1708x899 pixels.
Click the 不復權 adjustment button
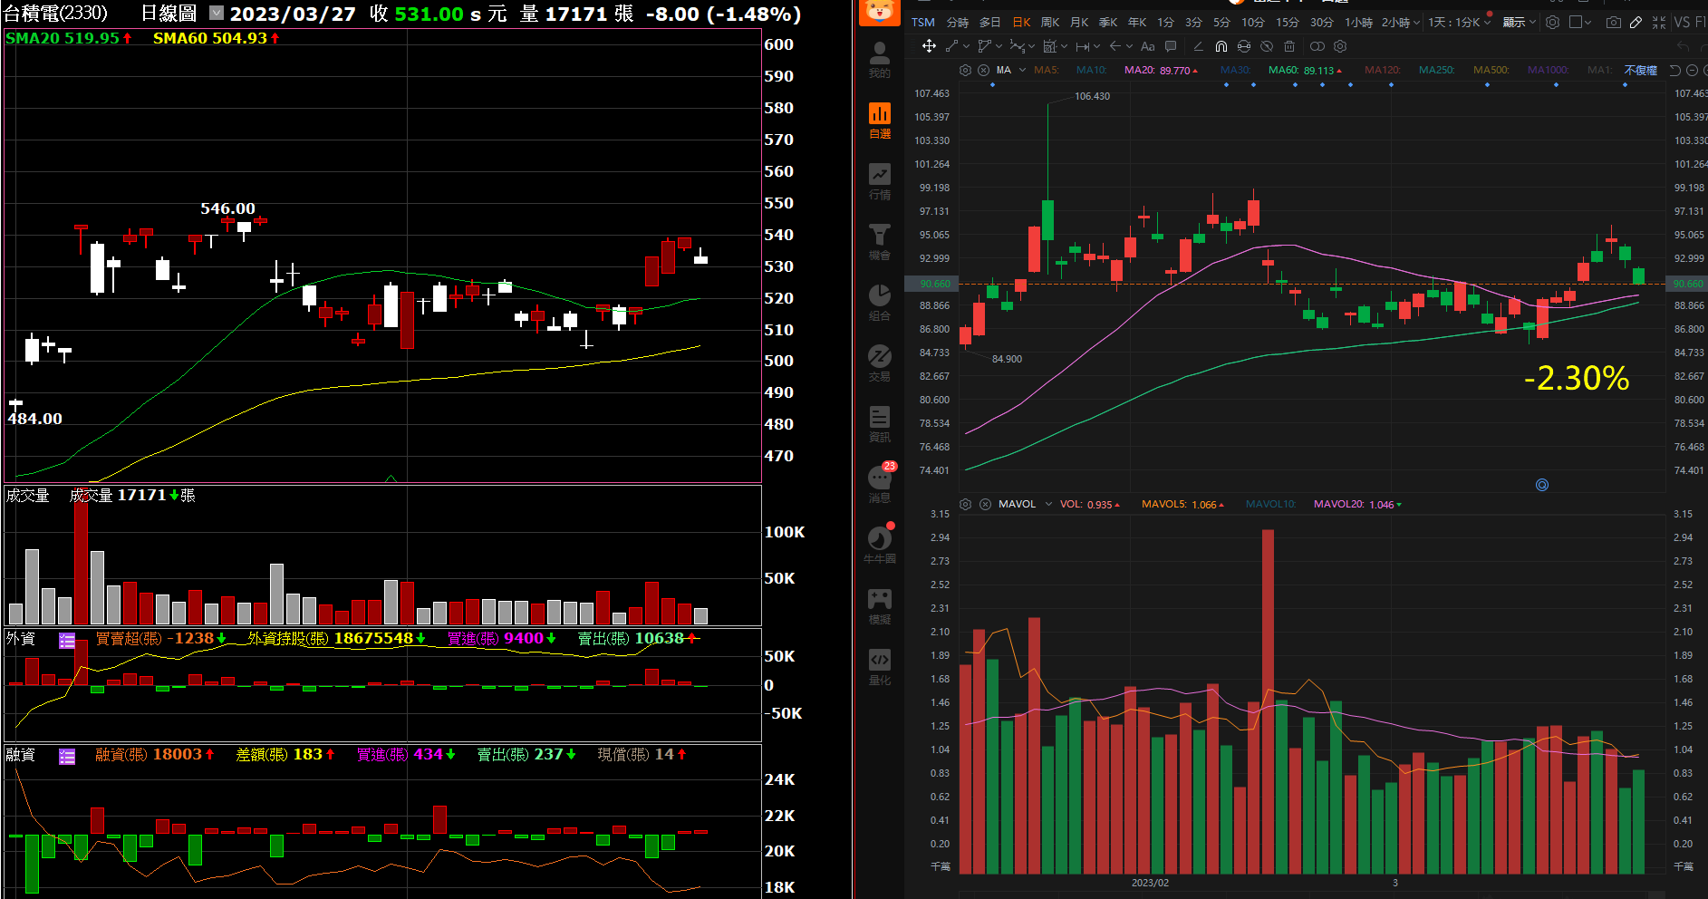pyautogui.click(x=1640, y=70)
